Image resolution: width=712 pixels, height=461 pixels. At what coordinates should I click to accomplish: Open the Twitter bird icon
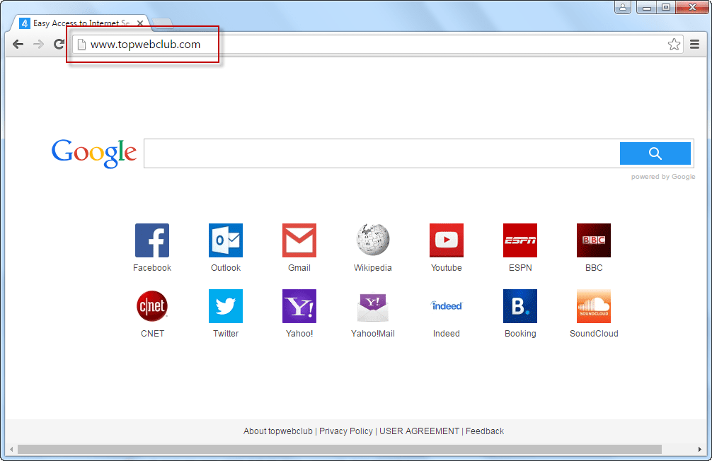tap(226, 306)
